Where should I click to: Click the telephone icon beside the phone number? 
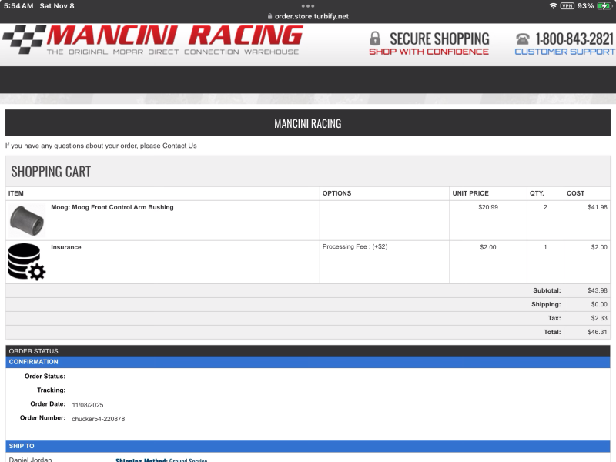tap(523, 38)
